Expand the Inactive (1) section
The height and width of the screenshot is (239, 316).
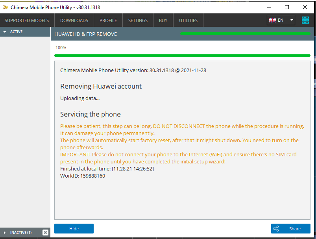[21, 233]
